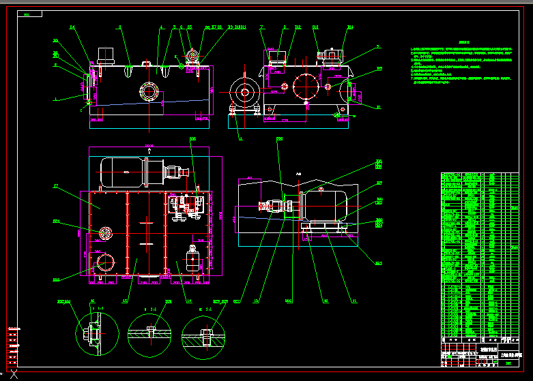Select part balloon label 17 beside plan view
Image resolution: width=533 pixels, height=381 pixels.
tap(55, 185)
